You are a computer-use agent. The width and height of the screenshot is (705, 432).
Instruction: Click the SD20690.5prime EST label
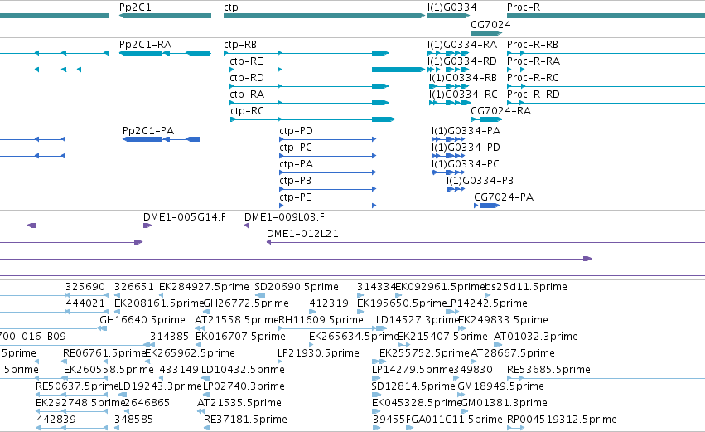[297, 287]
